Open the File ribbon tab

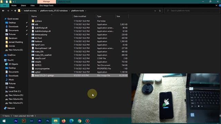tap(4, 6)
